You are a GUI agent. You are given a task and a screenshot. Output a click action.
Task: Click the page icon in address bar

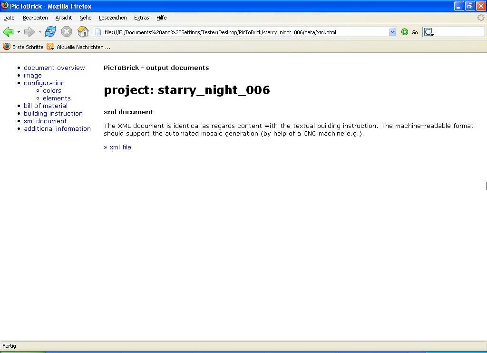[98, 32]
